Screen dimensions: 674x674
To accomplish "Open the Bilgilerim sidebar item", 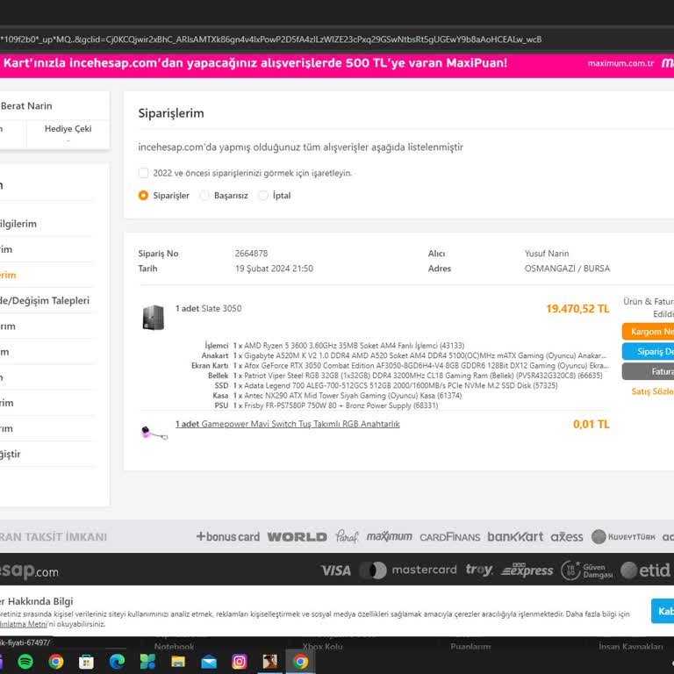I will [18, 224].
